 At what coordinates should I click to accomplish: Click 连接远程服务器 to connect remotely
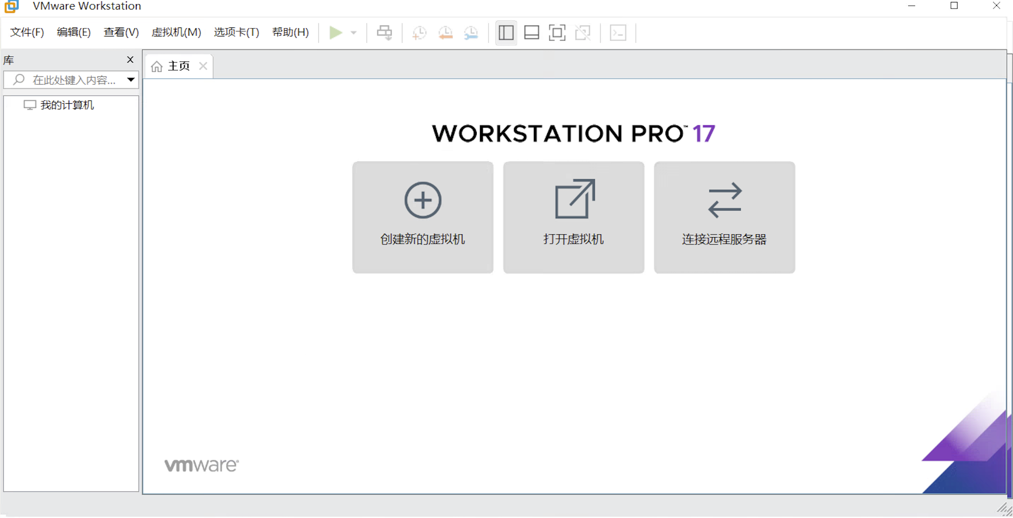[724, 218]
